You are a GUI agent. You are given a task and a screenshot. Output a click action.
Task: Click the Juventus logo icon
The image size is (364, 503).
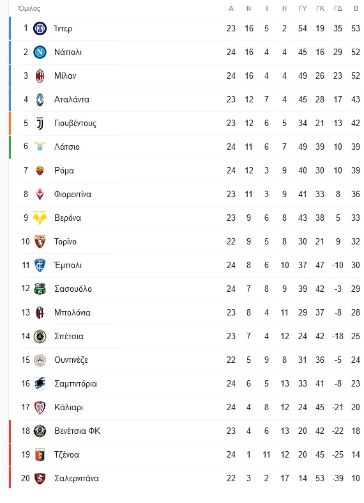40,123
